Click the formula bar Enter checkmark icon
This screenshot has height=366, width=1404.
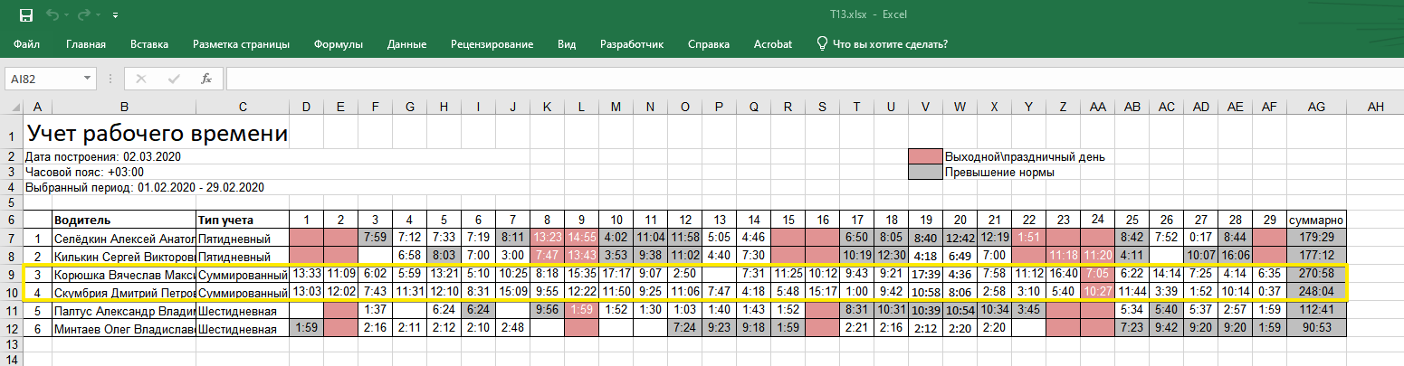pos(173,79)
